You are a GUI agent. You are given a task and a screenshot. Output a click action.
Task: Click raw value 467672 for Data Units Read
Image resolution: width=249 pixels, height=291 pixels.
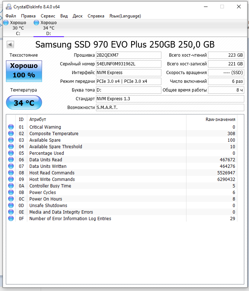click(228, 159)
